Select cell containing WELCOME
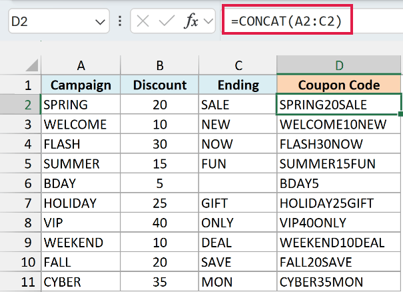The height and width of the screenshot is (292, 403). click(81, 124)
